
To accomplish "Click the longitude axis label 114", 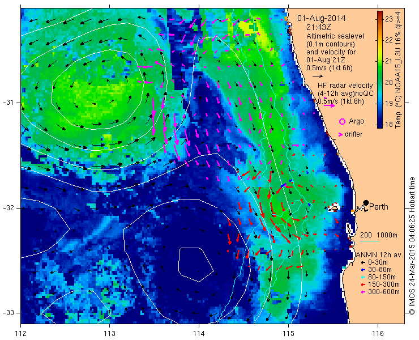I will pyautogui.click(x=199, y=334).
